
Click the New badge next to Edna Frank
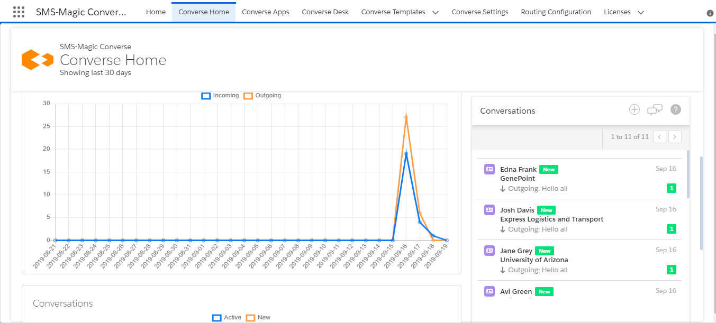[x=549, y=169]
